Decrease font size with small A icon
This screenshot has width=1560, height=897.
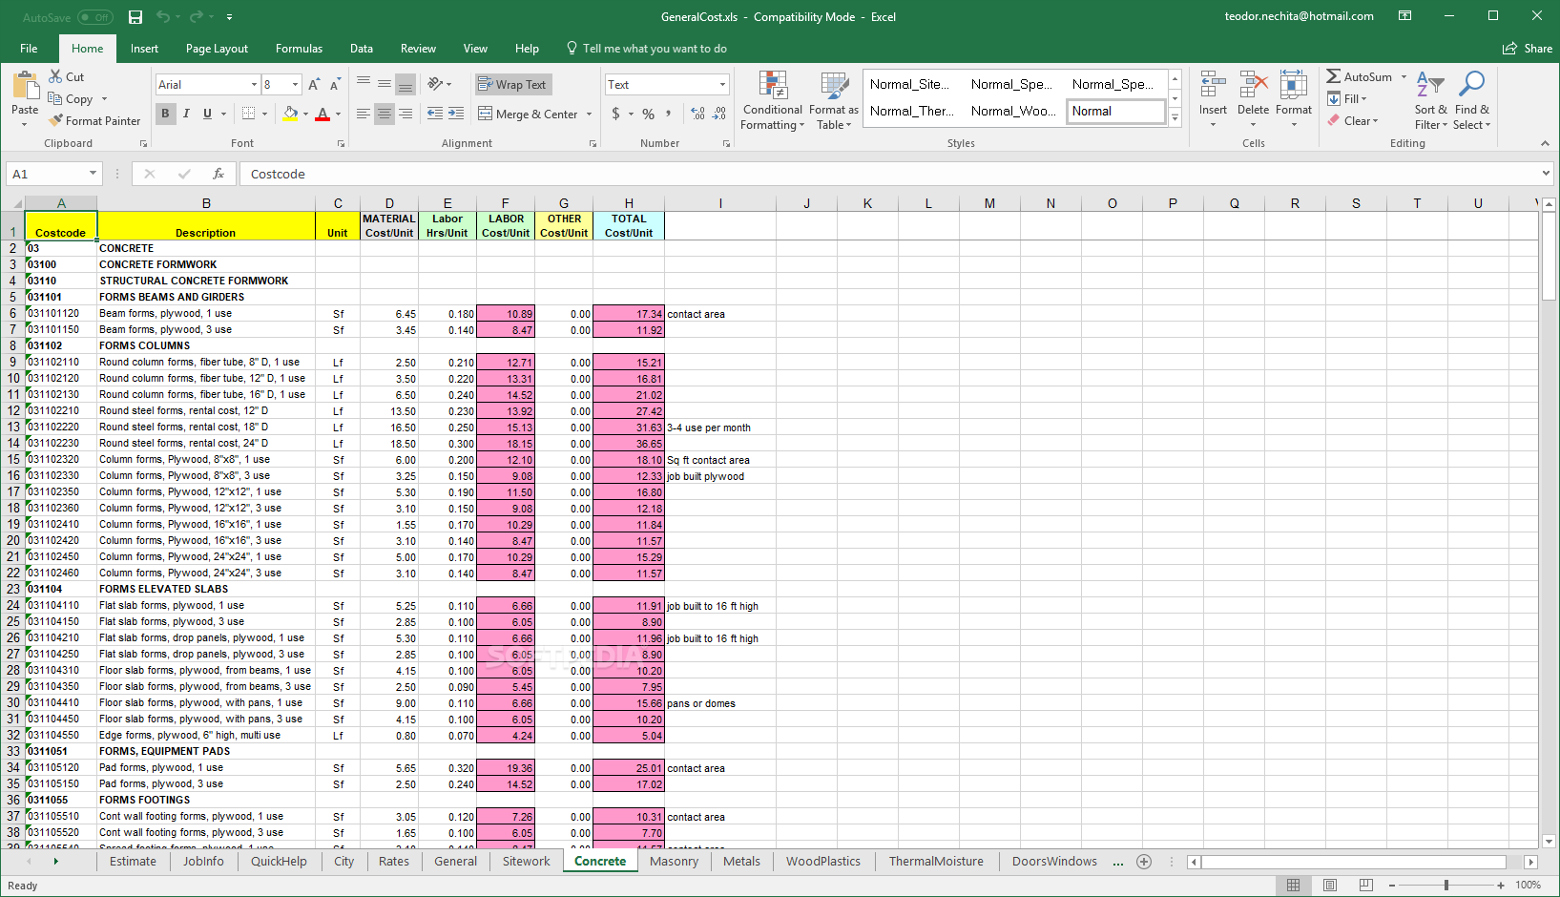(x=335, y=85)
